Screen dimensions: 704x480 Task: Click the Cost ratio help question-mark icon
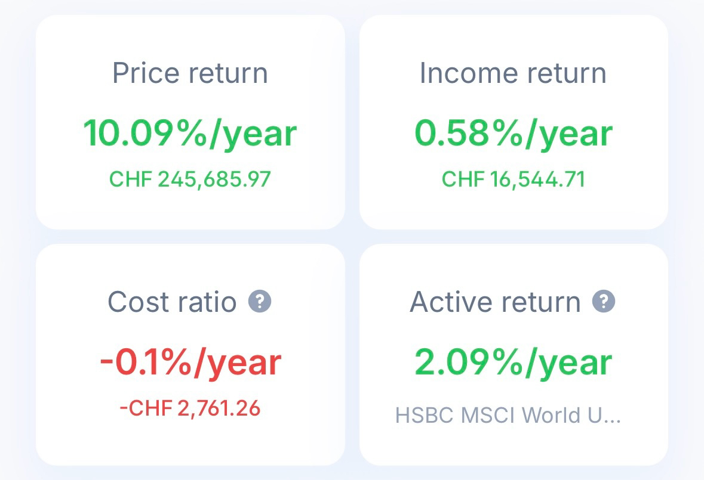[260, 301]
